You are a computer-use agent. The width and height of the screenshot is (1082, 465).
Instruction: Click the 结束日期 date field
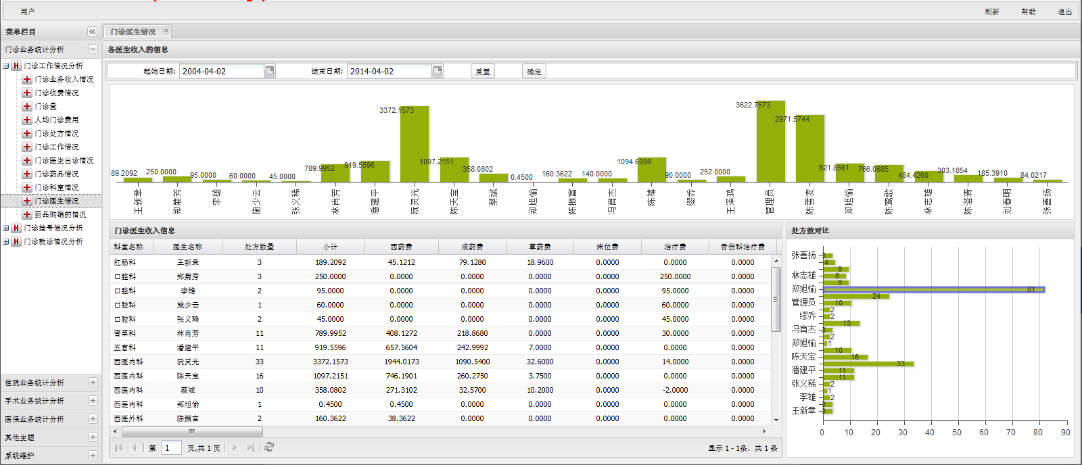point(390,71)
